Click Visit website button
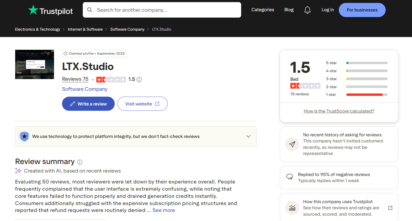This screenshot has width=412, height=221. 142,104
